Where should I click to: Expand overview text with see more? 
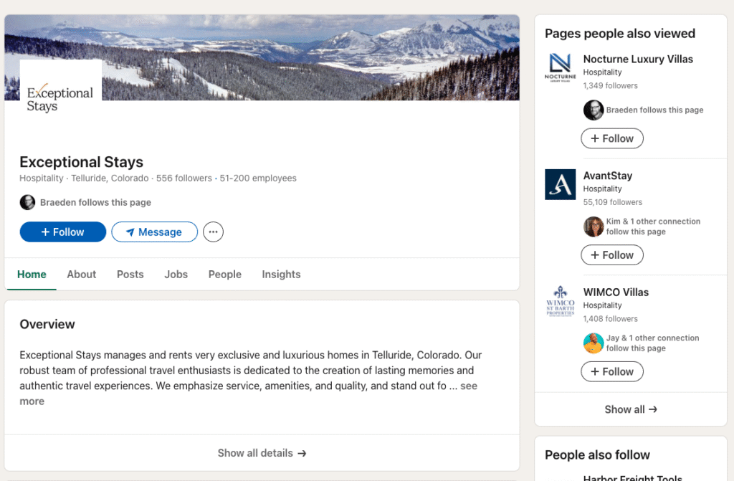pyautogui.click(x=469, y=386)
